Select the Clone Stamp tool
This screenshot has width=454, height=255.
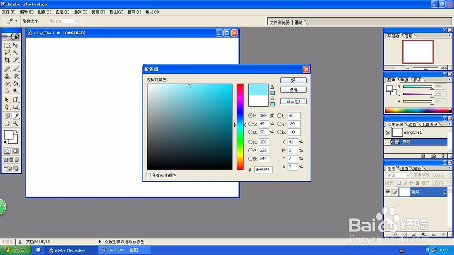point(7,76)
